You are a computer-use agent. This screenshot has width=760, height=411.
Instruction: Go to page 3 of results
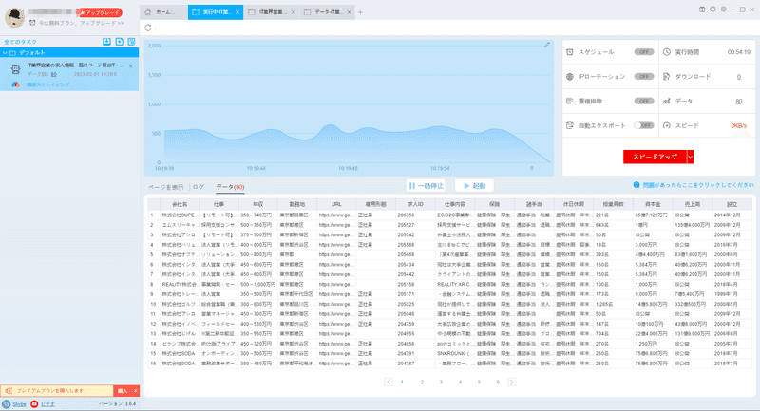(x=441, y=382)
